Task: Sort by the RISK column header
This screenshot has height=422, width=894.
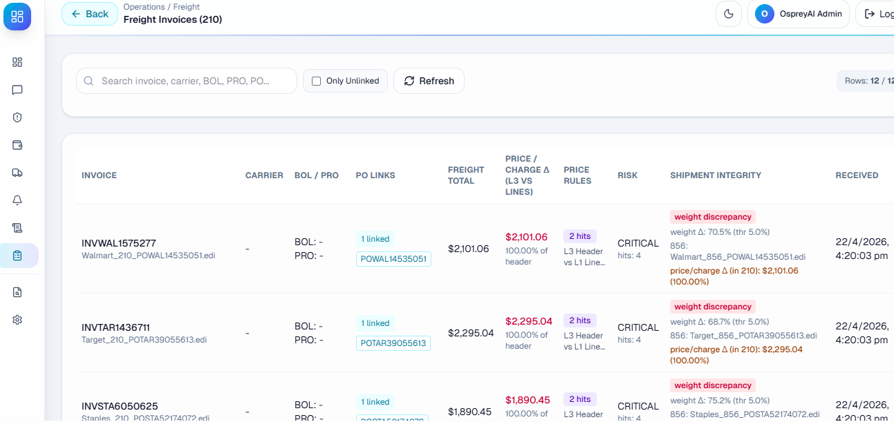Action: (627, 175)
